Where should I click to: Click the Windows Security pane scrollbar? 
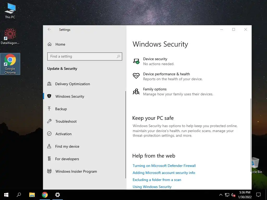[x=251, y=135]
